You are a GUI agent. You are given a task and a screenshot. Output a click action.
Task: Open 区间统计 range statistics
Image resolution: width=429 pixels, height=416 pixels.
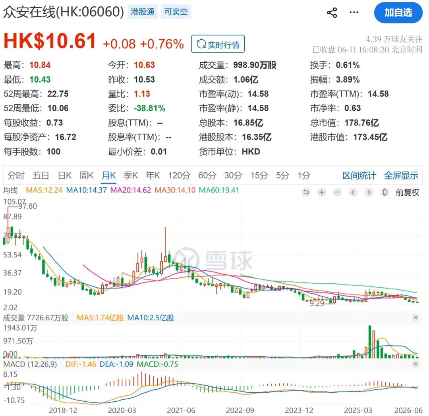point(359,175)
